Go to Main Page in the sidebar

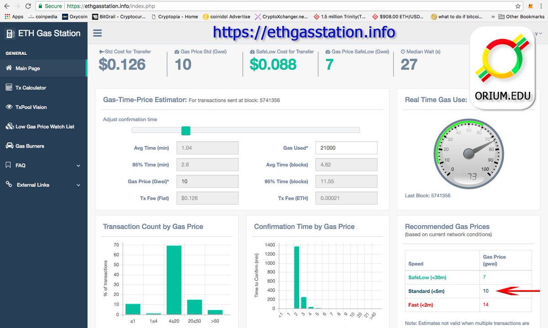43,68
